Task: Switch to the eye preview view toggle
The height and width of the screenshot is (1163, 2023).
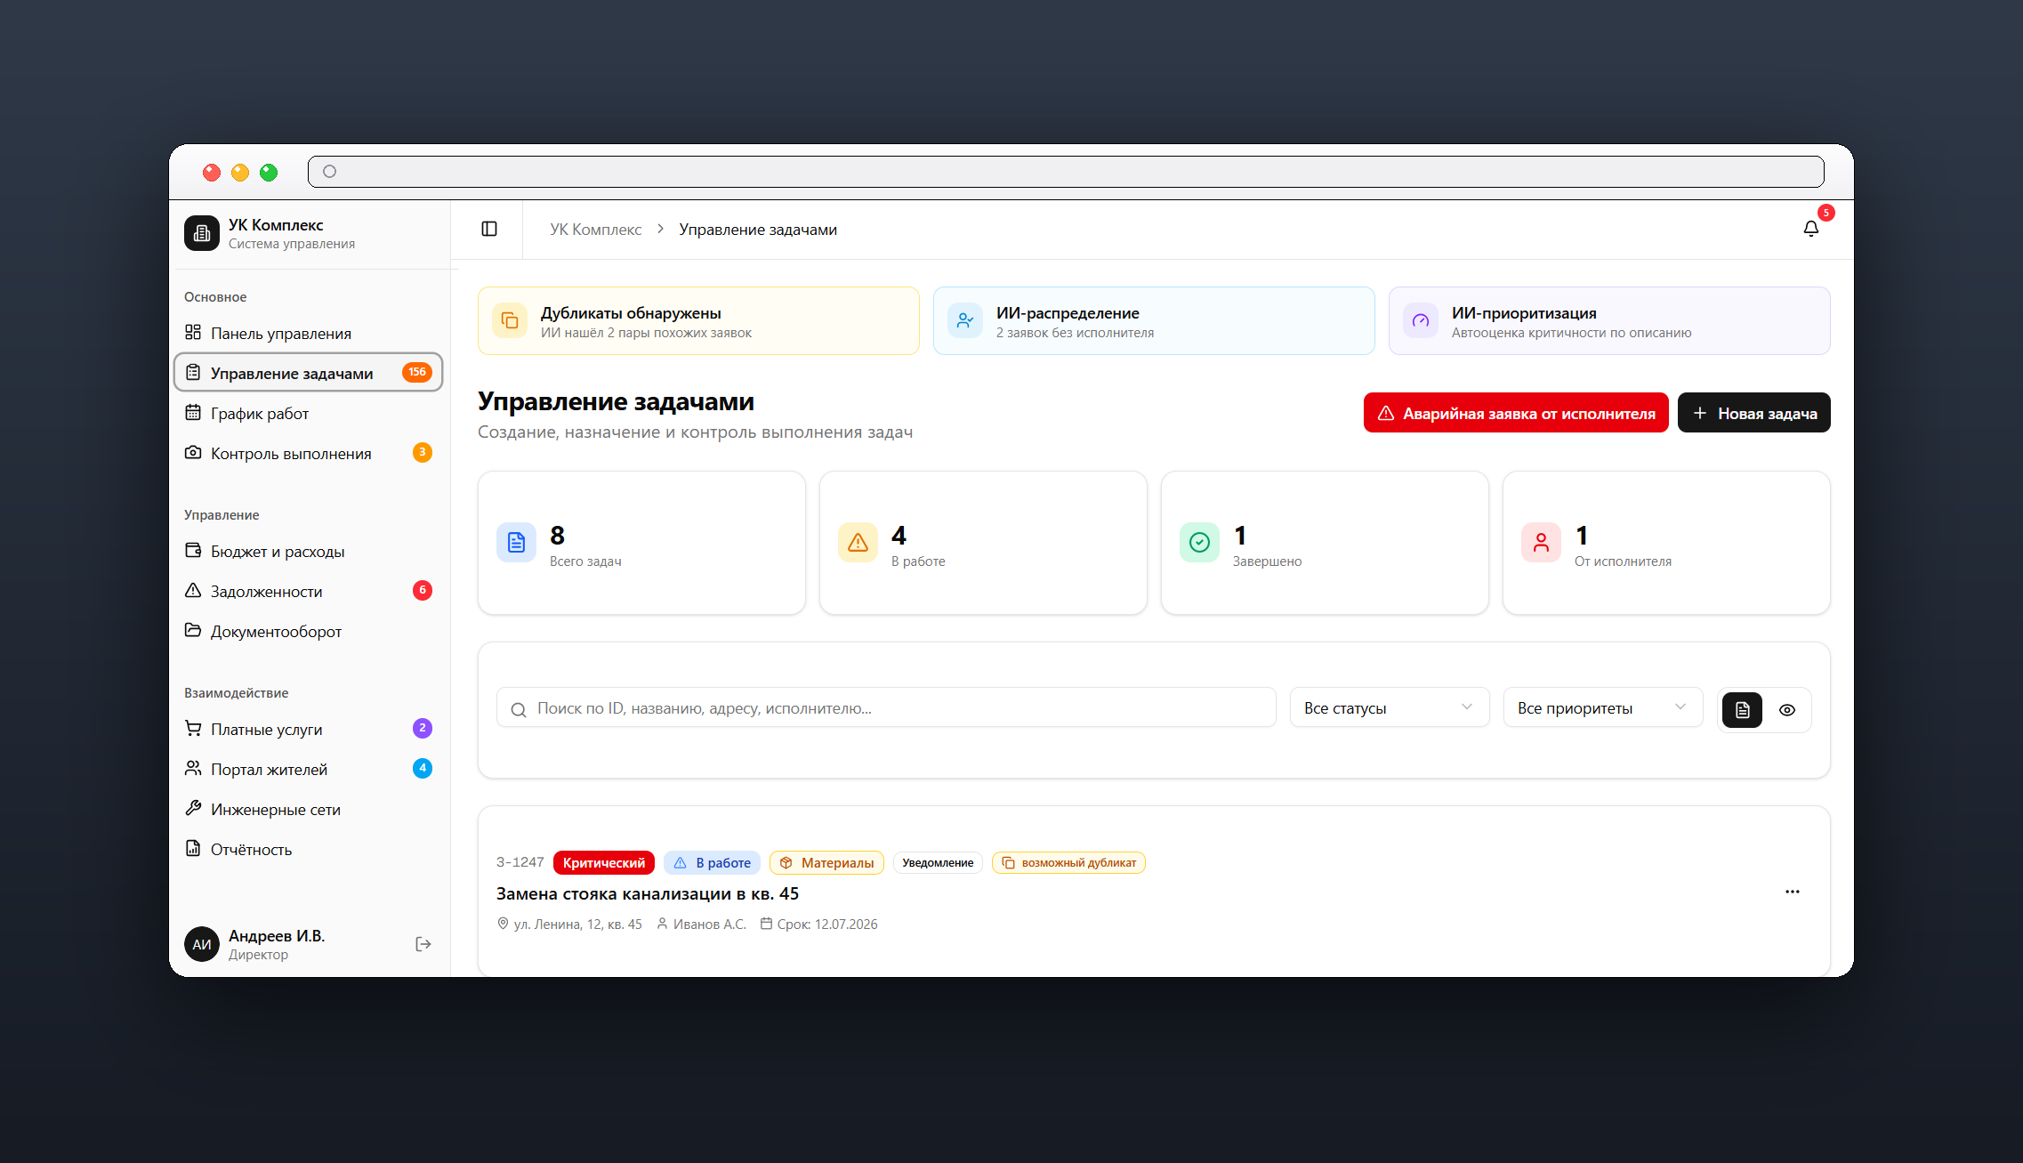Action: 1787,710
